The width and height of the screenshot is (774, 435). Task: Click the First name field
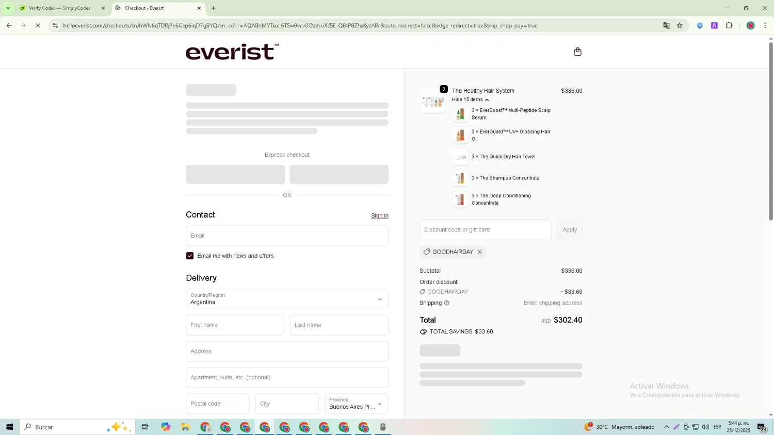(x=235, y=325)
